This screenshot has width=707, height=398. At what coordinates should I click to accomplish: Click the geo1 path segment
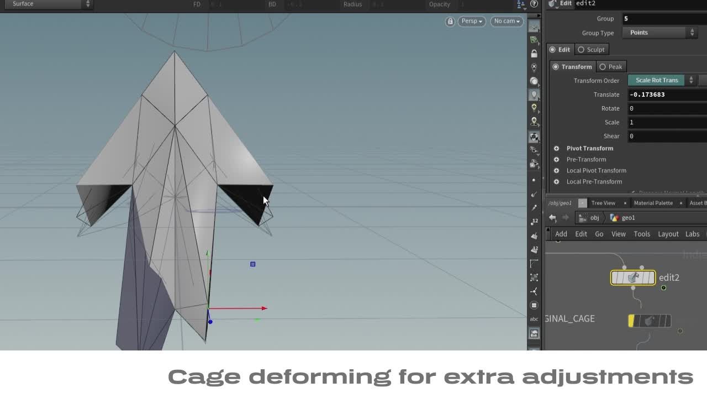point(623,218)
